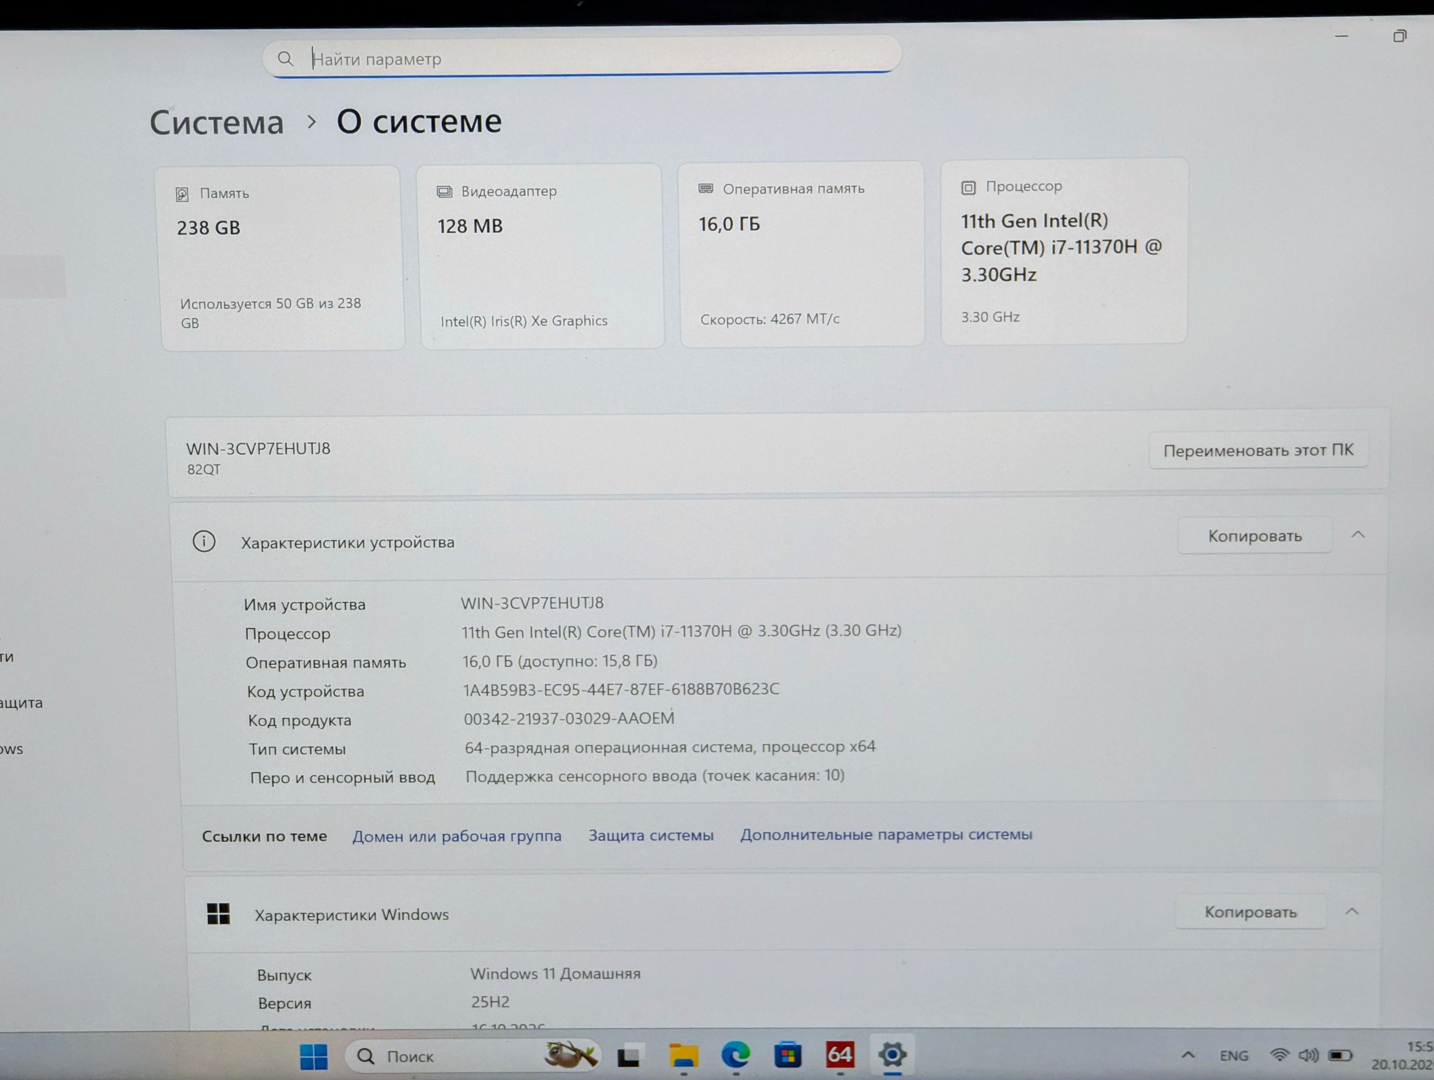This screenshot has height=1080, width=1434.
Task: Open the "Процессор" card
Action: pos(1064,251)
